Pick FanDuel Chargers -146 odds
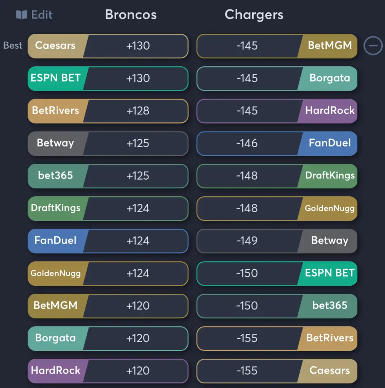Screen dimensions: 385x388 [277, 144]
